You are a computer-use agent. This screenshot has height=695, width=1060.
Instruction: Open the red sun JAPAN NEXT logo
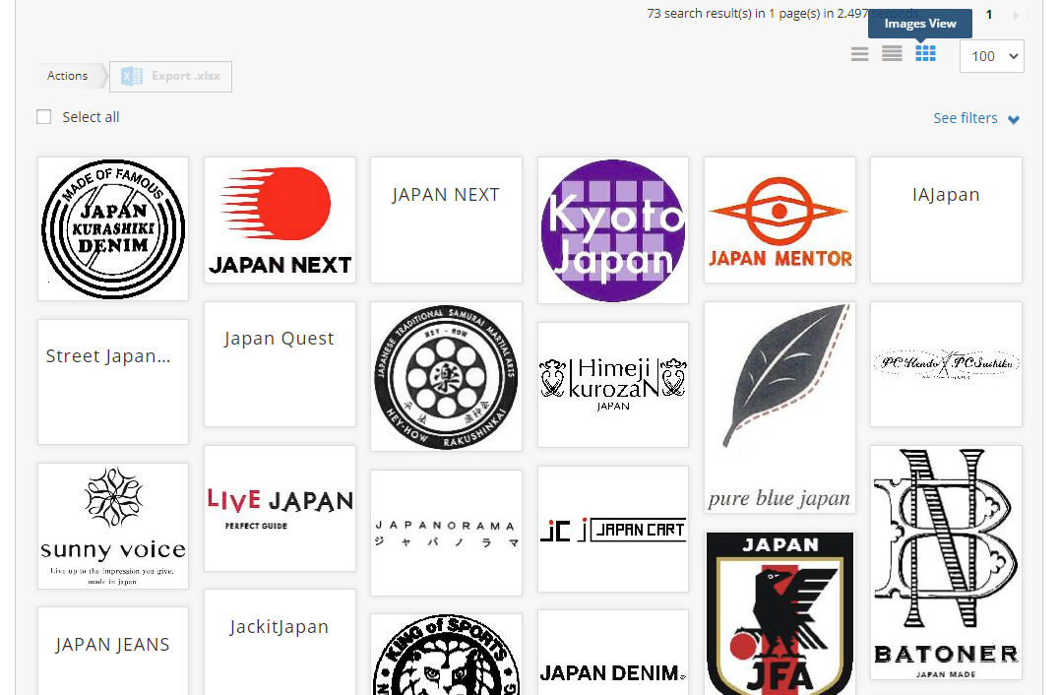coord(280,221)
